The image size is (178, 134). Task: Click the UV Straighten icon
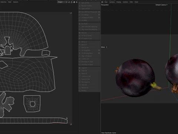click(80, 50)
